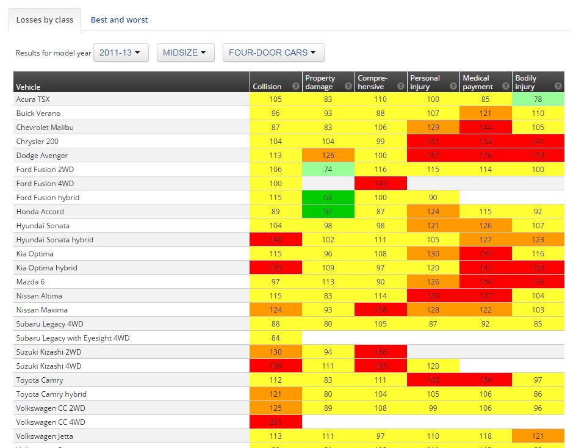Open the model year 2011-13 dropdown
Viewport: 576px width, 448px height.
(121, 52)
